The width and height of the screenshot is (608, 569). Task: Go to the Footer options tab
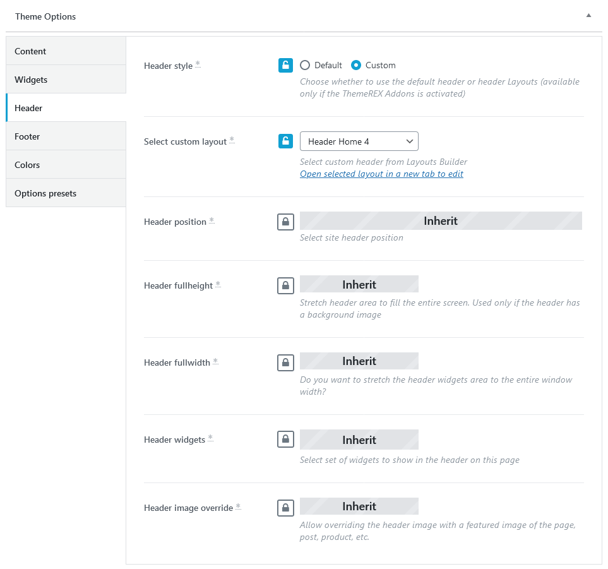click(x=66, y=136)
